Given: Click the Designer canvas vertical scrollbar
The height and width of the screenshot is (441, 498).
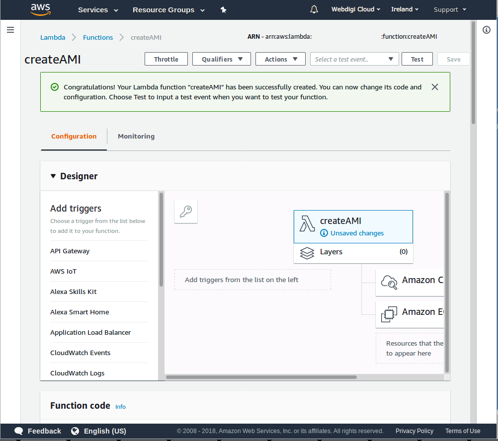Looking at the screenshot, I should [447, 283].
